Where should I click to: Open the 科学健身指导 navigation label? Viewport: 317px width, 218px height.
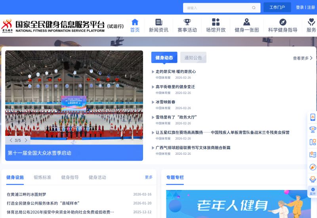click(x=283, y=30)
